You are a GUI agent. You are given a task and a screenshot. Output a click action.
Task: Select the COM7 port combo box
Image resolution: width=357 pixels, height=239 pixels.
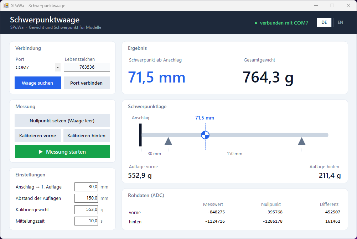click(x=37, y=68)
